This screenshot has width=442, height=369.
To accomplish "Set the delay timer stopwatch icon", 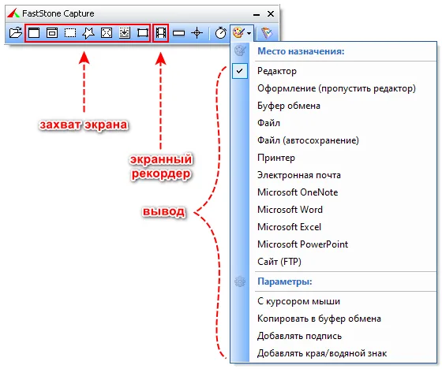I will click(221, 33).
